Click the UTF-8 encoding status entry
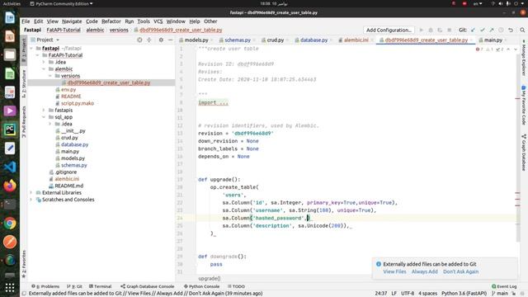This screenshot has width=528, height=297. tap(408, 294)
